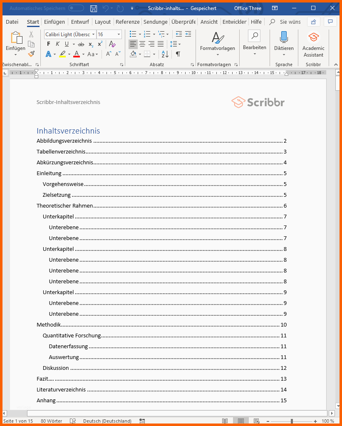Screen dimensions: 342x426
Task: Insert a bulleted list
Action: pyautogui.click(x=133, y=34)
